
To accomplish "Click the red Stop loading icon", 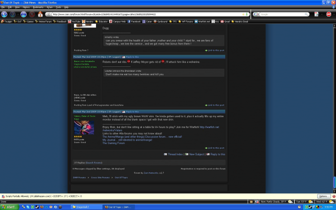I will (x=32, y=14).
